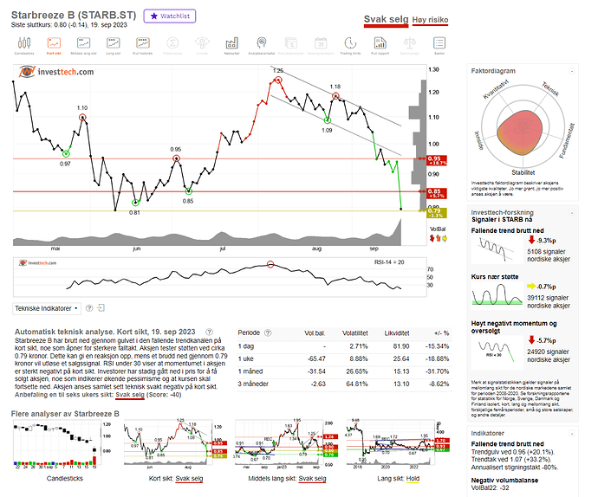Click Svak selg link in analysis text
The width and height of the screenshot is (598, 497).
(x=130, y=395)
